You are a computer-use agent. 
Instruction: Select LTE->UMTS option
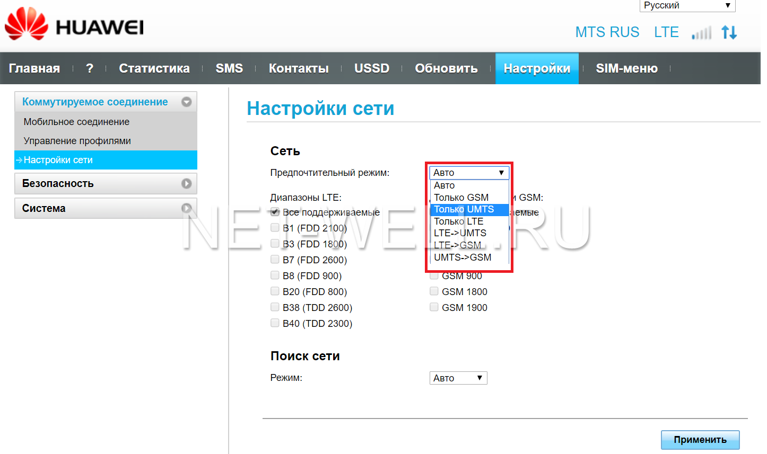(469, 233)
